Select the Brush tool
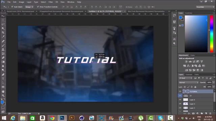Screen dimensions: 216x121 [3, 45]
